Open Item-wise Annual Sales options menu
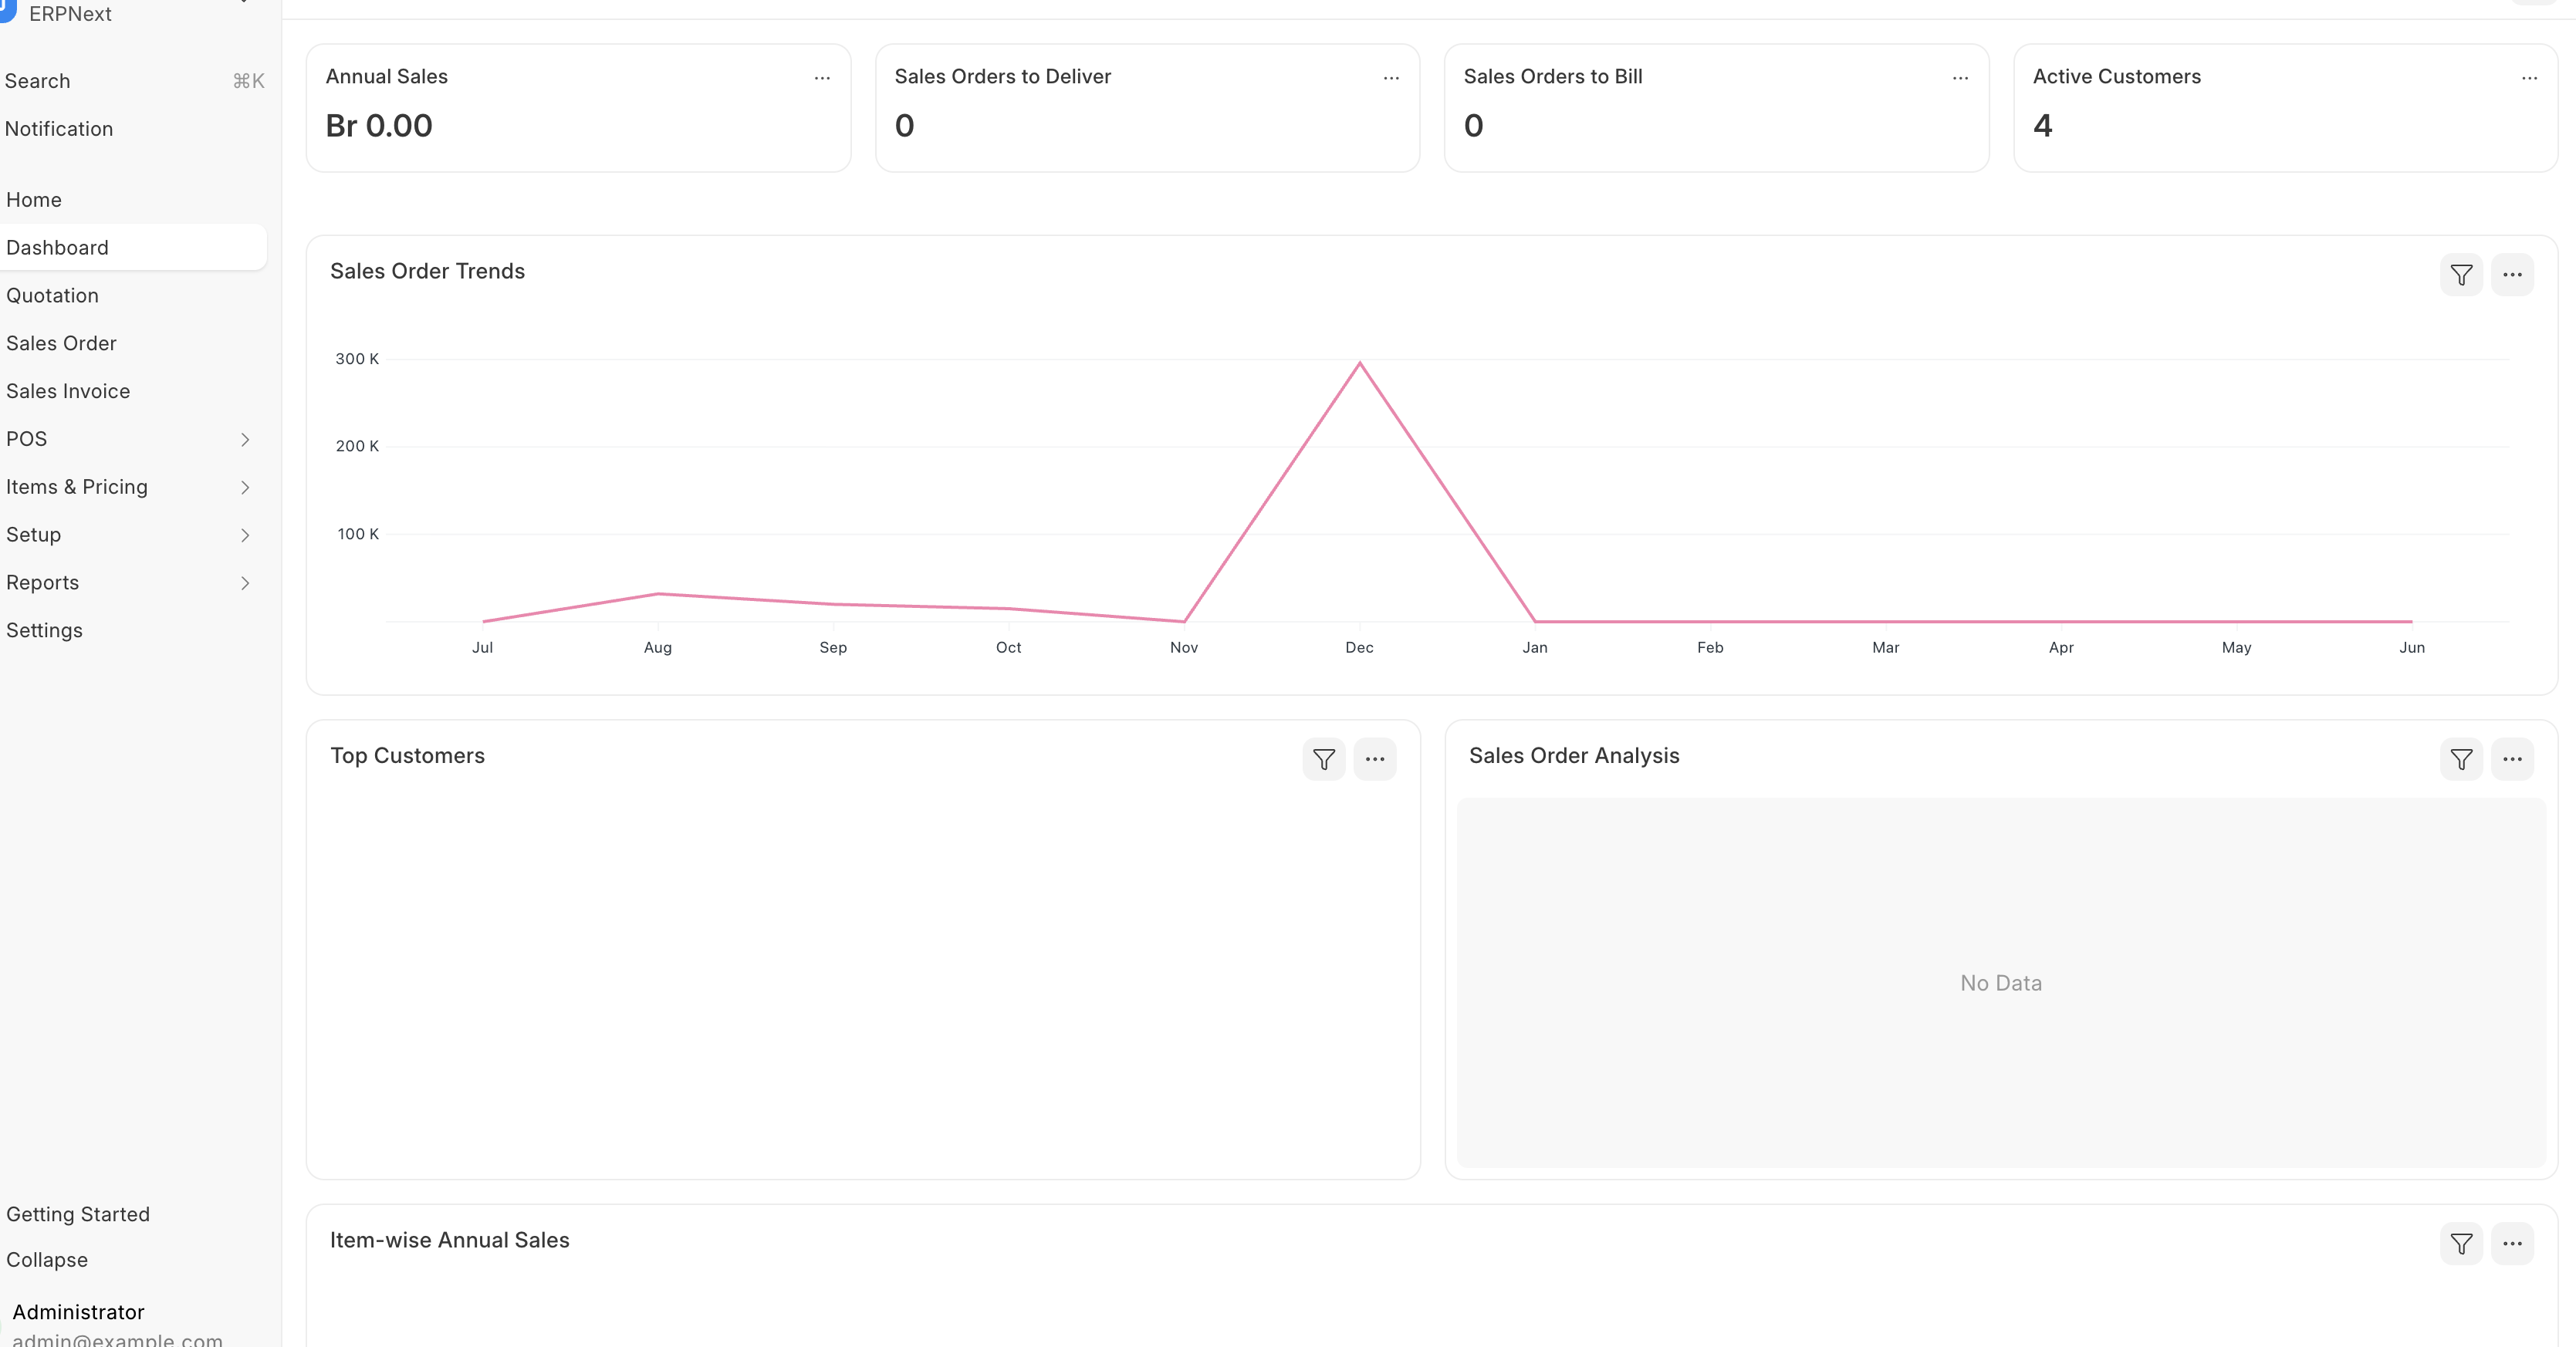 click(2512, 1244)
